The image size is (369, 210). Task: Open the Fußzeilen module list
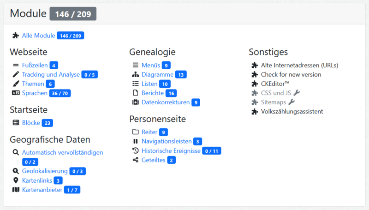point(35,65)
